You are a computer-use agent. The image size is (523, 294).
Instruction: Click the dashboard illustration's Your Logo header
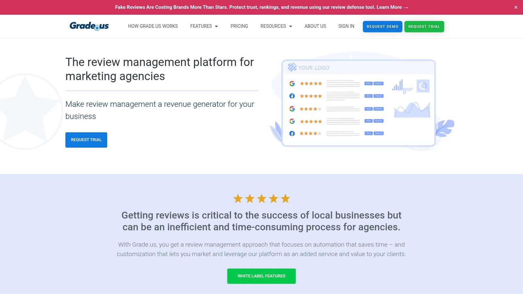[x=309, y=68]
